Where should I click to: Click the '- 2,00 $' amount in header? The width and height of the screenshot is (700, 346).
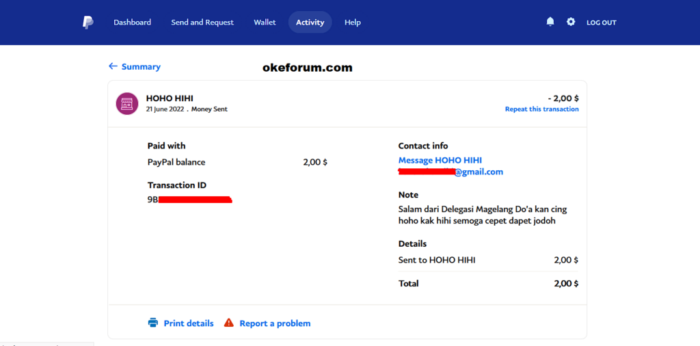563,98
